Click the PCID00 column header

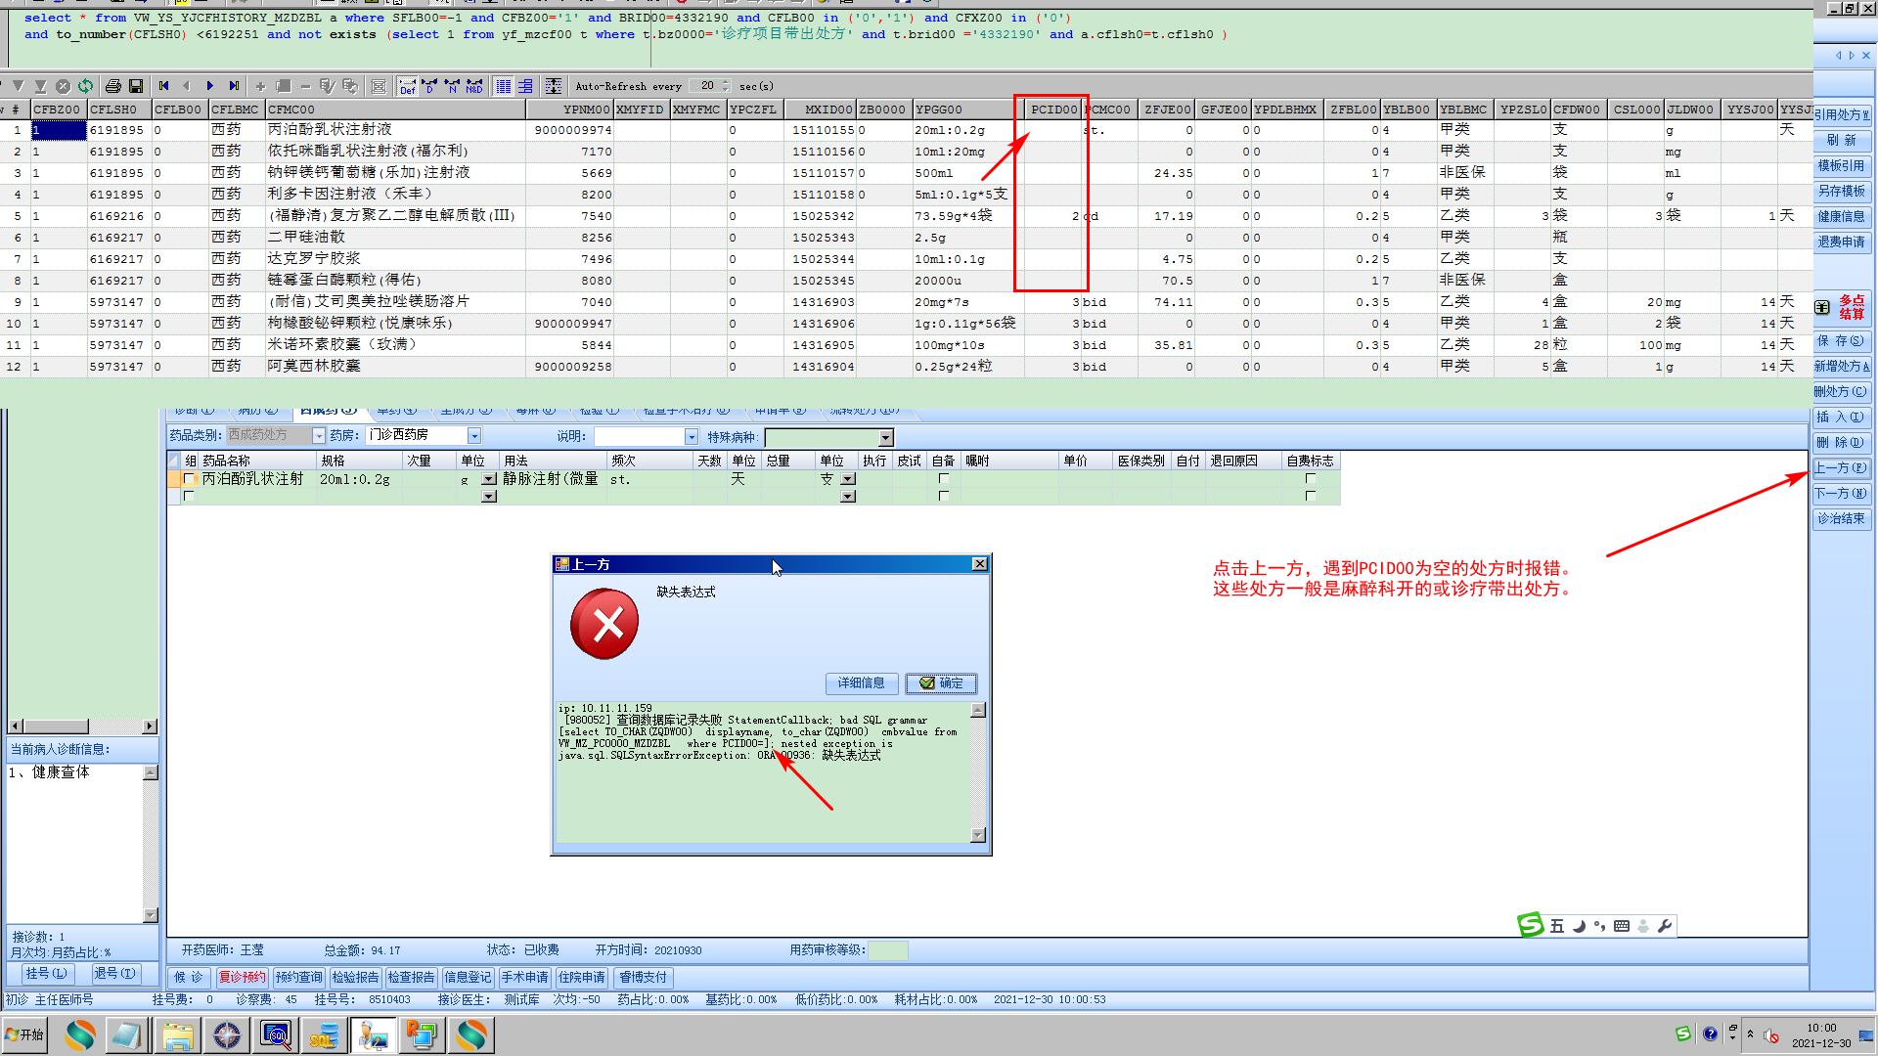(1052, 110)
